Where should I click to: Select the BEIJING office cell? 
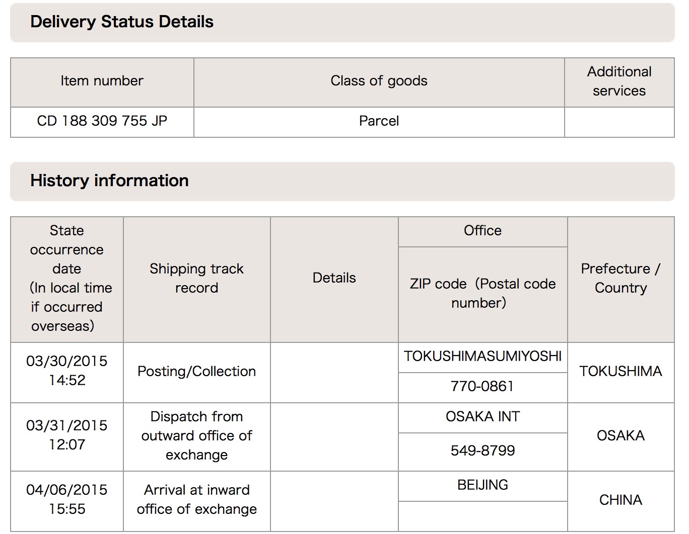coord(483,485)
